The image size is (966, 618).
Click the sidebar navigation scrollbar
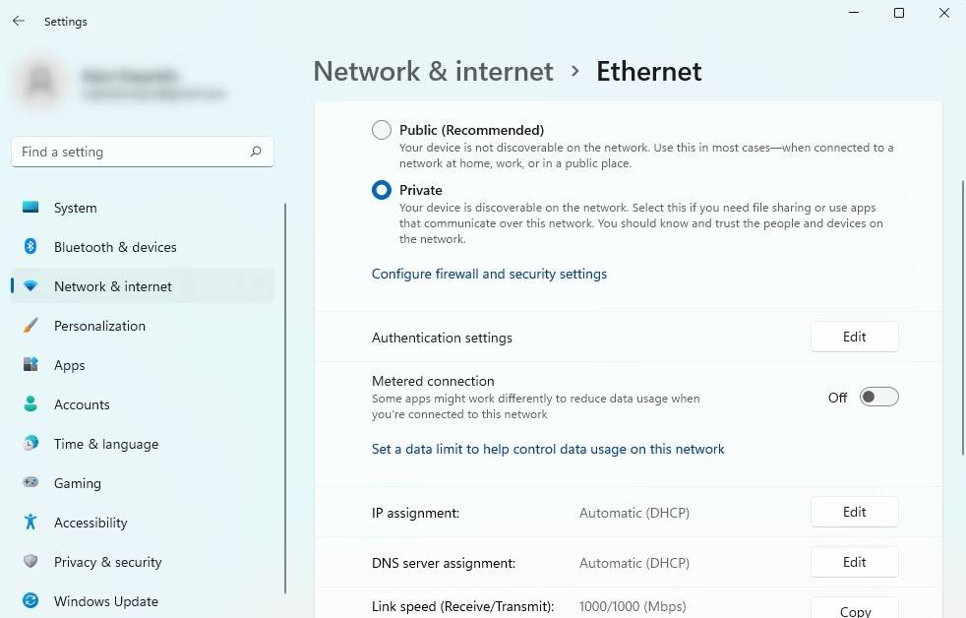pyautogui.click(x=284, y=399)
